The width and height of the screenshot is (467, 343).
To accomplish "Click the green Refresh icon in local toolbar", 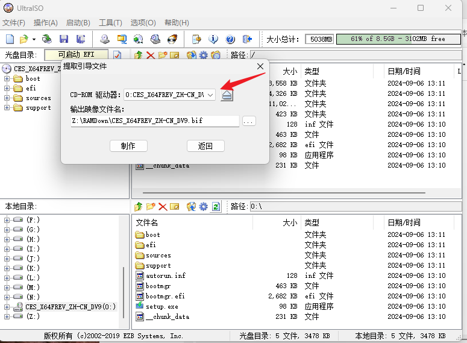I will 216,206.
